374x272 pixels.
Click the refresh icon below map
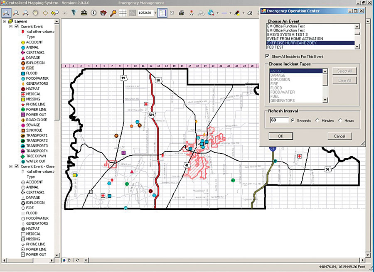pyautogui.click(x=77, y=260)
